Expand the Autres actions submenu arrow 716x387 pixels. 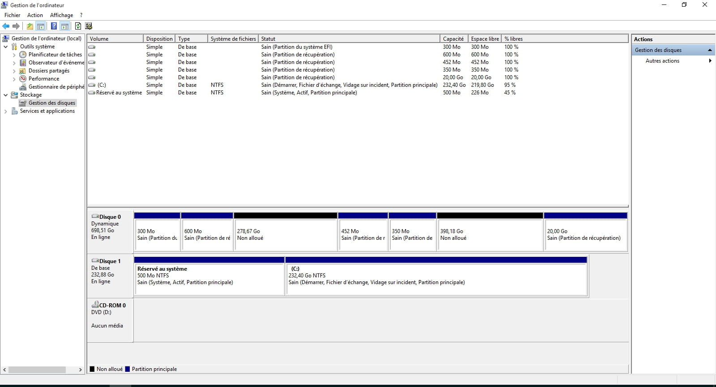710,61
